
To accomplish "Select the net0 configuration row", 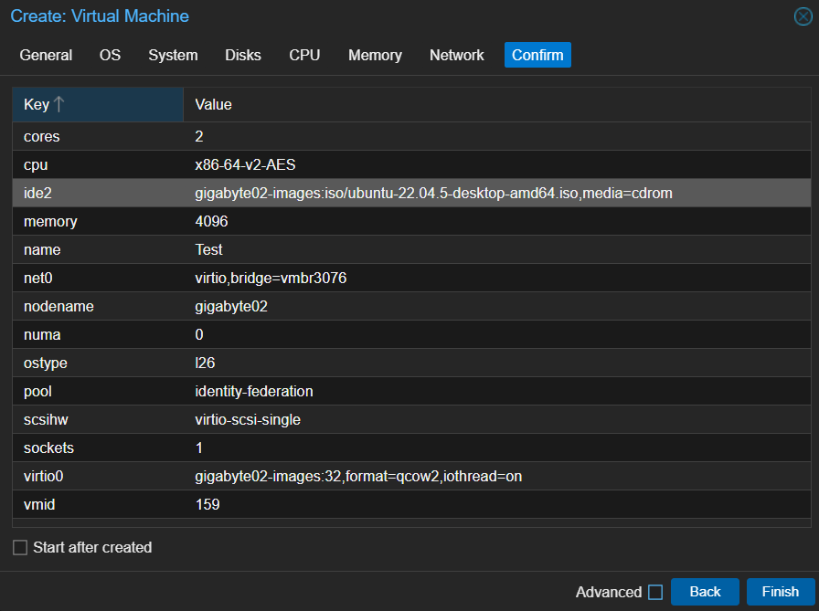I will pyautogui.click(x=411, y=278).
